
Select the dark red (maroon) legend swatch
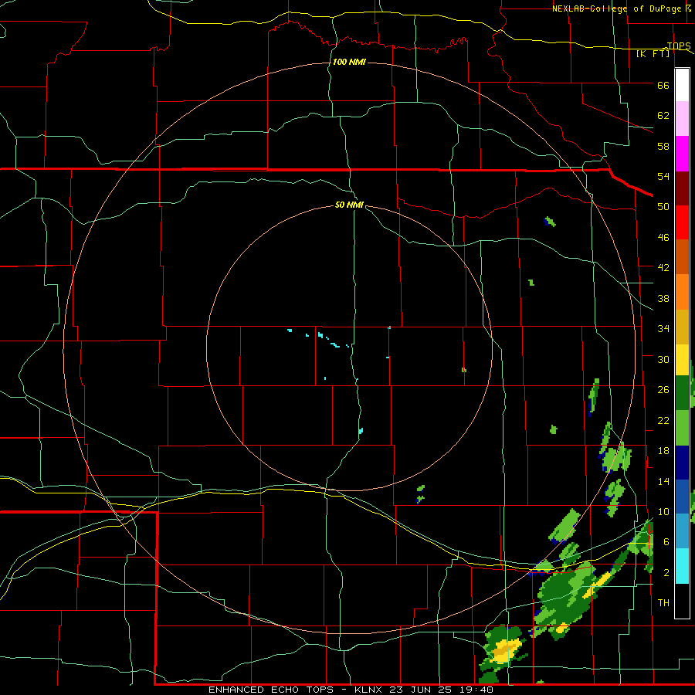[x=682, y=188]
